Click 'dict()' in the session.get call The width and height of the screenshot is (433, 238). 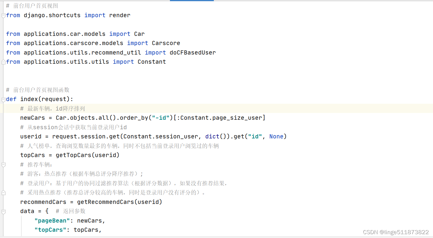(x=216, y=136)
